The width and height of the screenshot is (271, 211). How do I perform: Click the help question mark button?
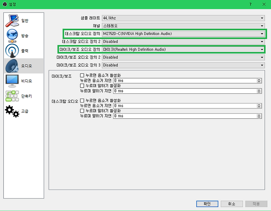click(250, 4)
